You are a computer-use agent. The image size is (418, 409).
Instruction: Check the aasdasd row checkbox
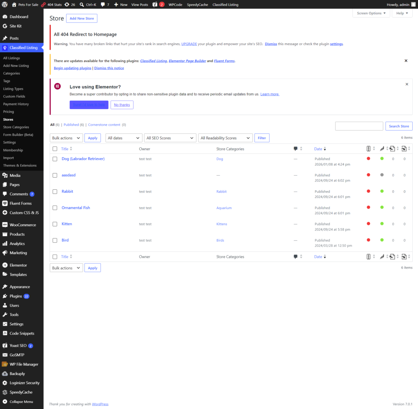pyautogui.click(x=55, y=175)
